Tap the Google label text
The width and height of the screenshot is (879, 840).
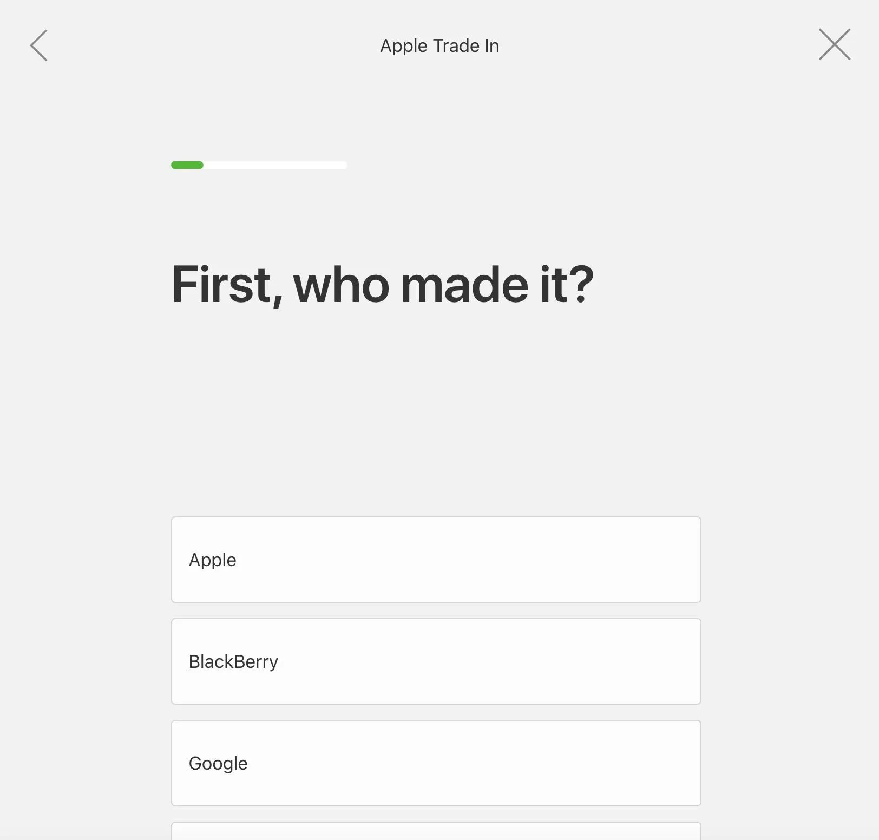218,764
